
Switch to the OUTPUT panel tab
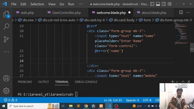(x=43, y=82)
